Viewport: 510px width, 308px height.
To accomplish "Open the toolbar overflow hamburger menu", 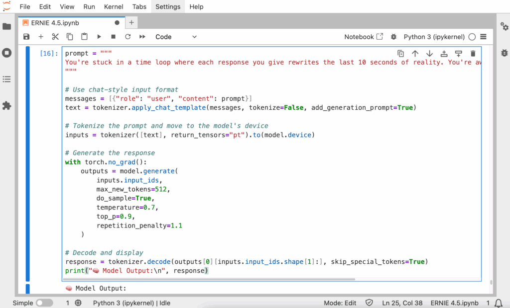I will (483, 37).
